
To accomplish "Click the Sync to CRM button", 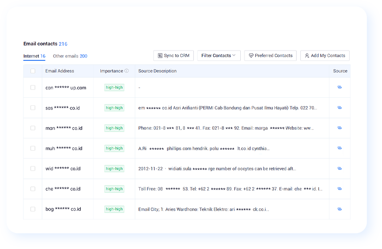I will coord(174,56).
